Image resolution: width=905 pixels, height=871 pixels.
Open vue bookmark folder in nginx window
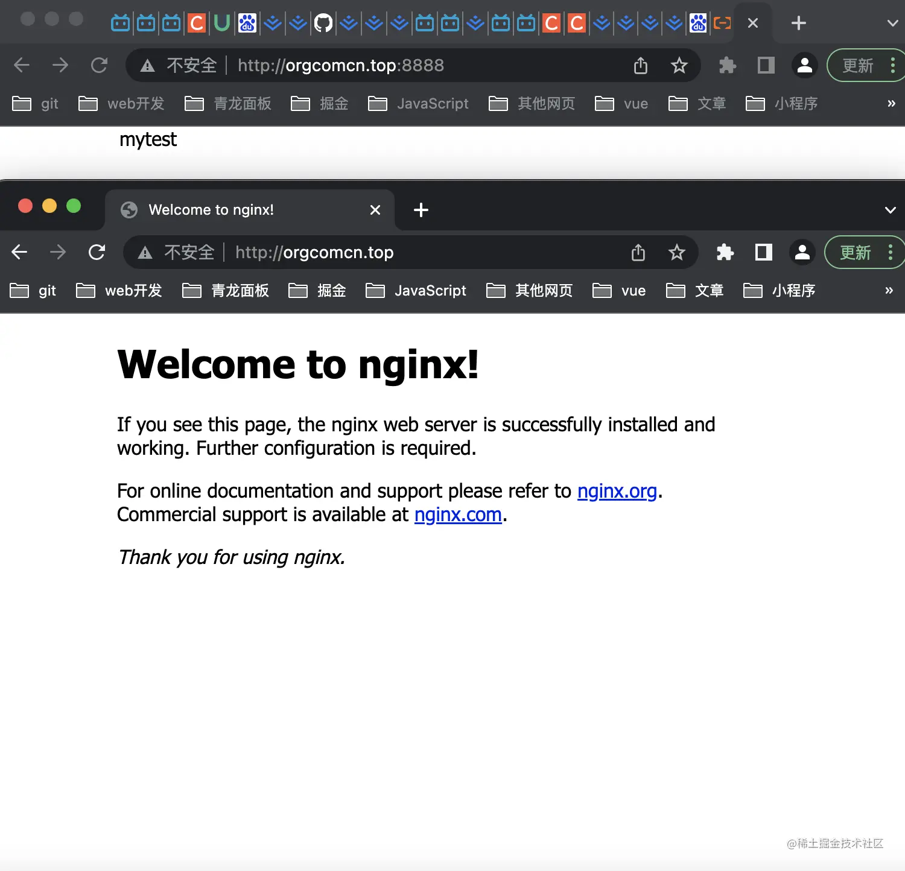(619, 291)
